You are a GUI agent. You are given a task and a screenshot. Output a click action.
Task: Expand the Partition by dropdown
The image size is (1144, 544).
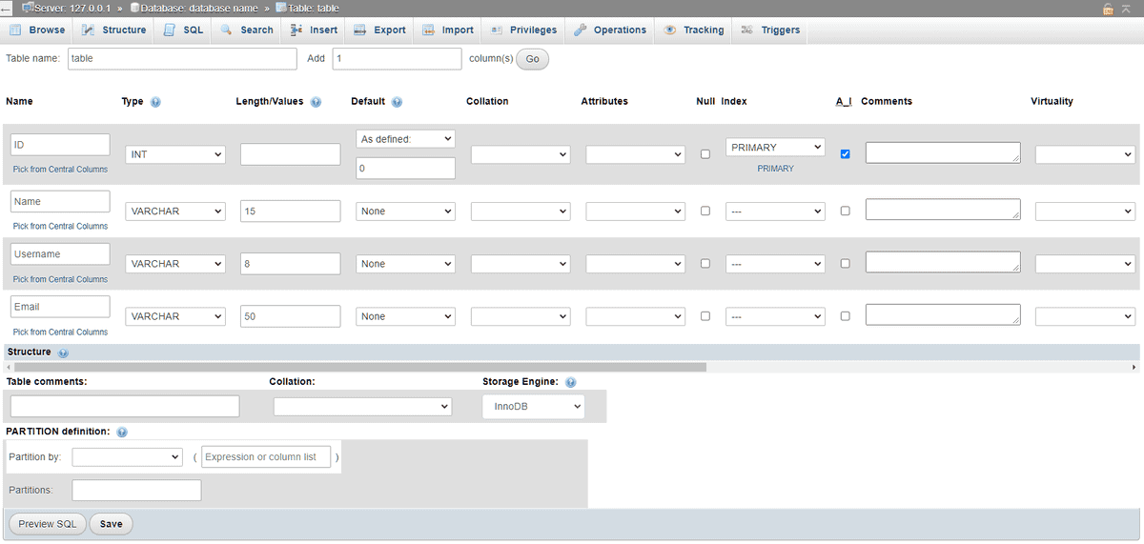pos(127,457)
